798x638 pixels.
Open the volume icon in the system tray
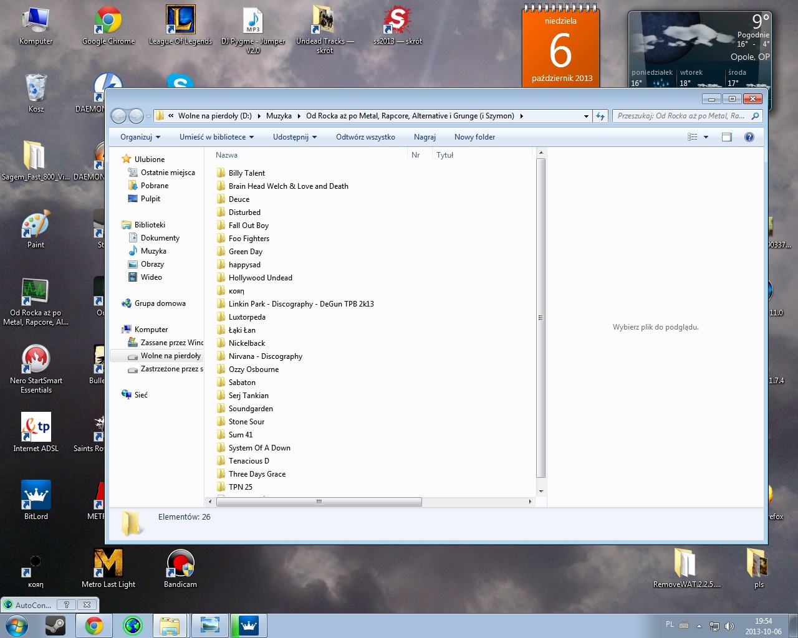pos(729,626)
